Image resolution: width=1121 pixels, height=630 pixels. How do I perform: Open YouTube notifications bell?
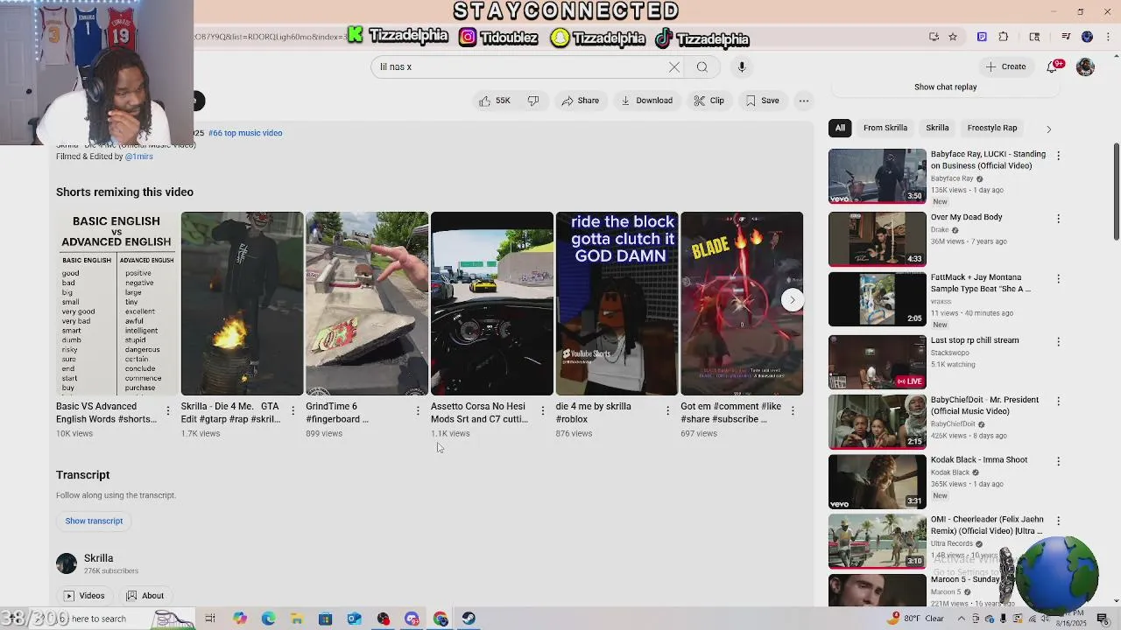(1053, 66)
